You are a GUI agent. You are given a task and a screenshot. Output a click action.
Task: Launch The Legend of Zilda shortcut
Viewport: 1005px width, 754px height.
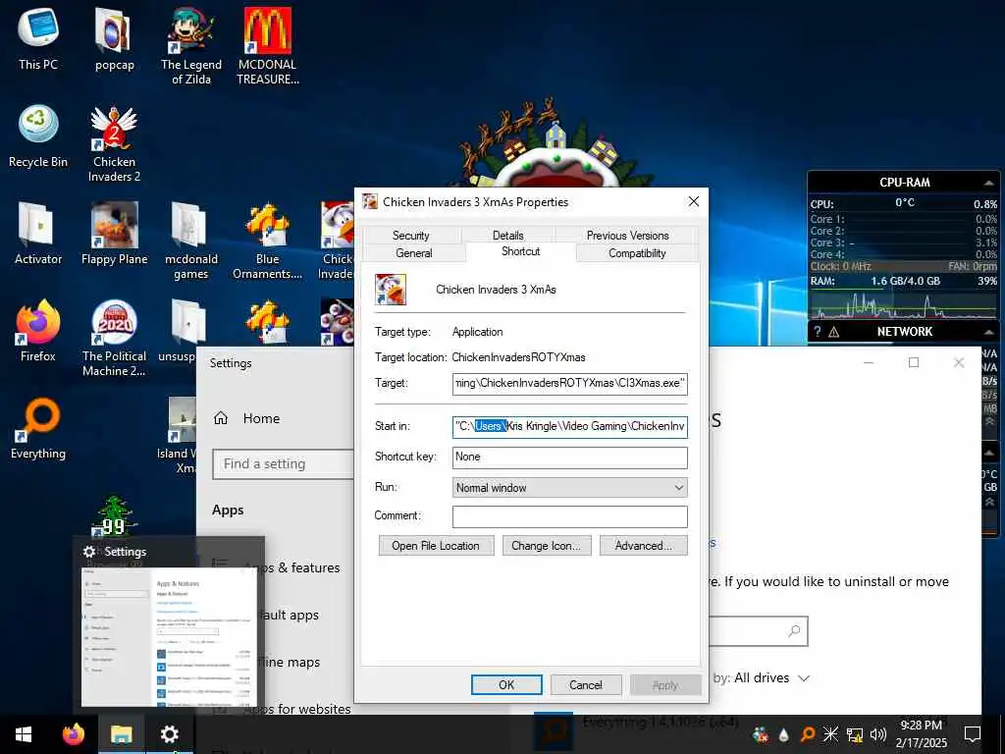(191, 45)
